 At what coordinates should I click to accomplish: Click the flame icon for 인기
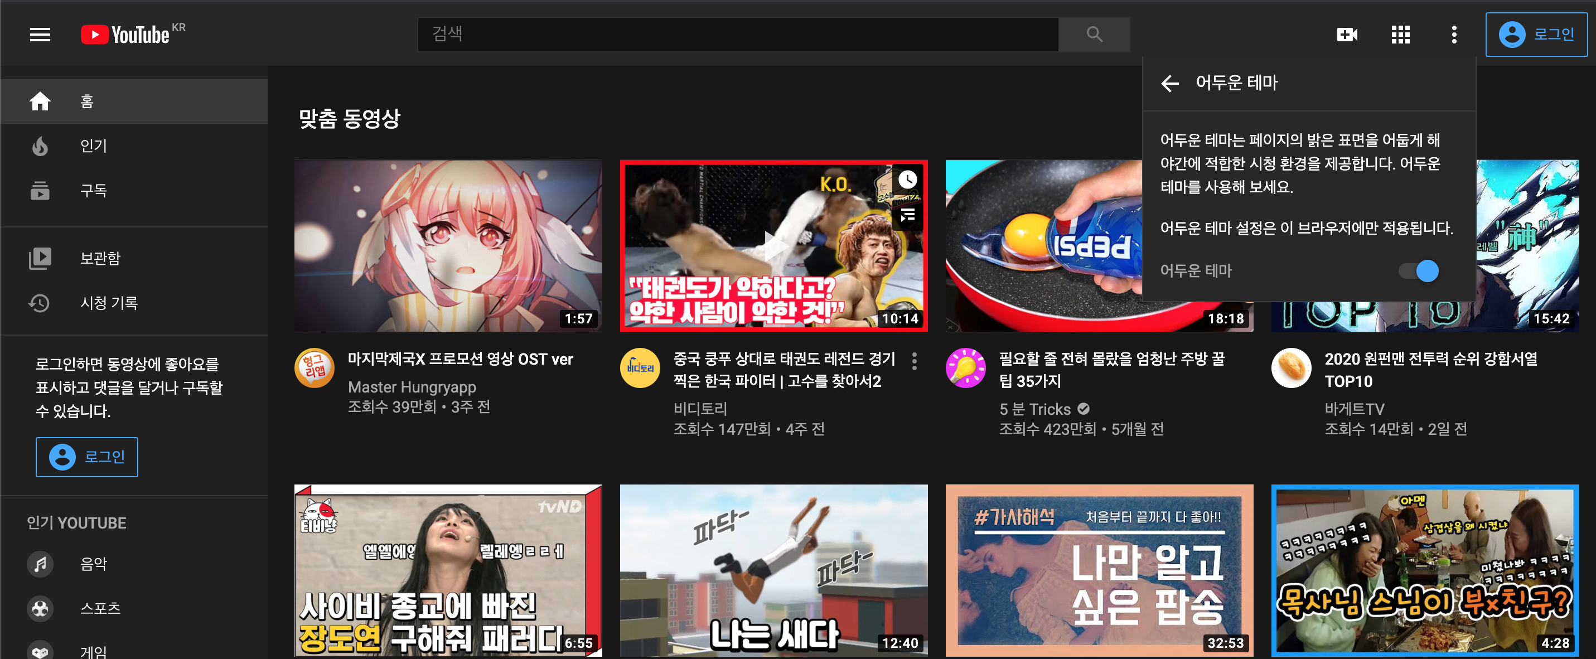coord(40,146)
